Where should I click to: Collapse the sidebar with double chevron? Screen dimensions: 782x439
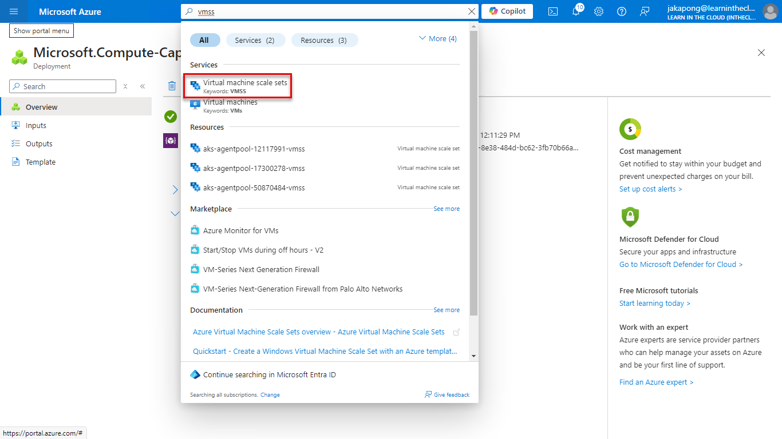[143, 86]
